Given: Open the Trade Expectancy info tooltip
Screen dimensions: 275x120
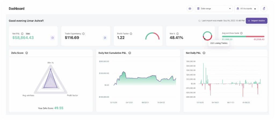Looking at the screenshot, I should [83, 34].
